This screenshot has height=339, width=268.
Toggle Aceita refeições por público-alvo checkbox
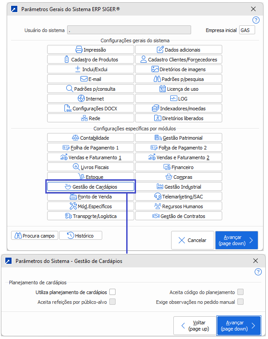(x=112, y=302)
